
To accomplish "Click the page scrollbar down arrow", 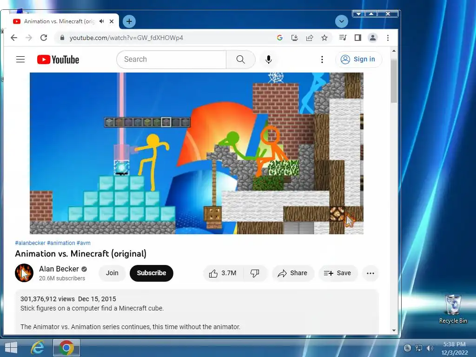I will tap(394, 331).
